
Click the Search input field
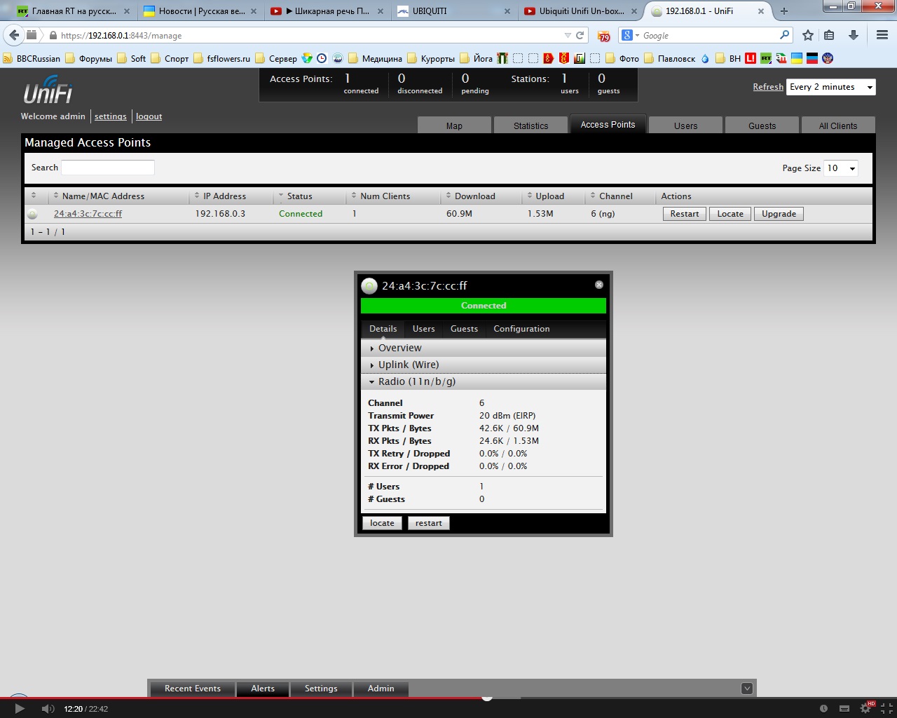(x=108, y=168)
